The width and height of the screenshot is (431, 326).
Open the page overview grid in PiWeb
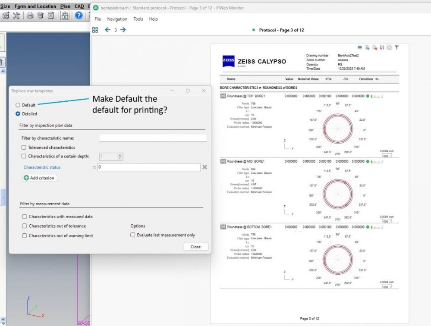pos(95,30)
